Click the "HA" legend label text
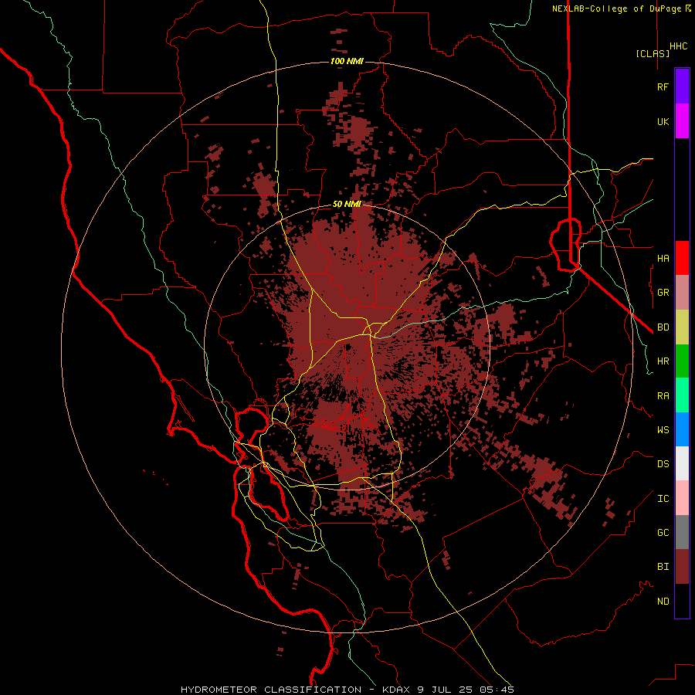 pyautogui.click(x=663, y=259)
